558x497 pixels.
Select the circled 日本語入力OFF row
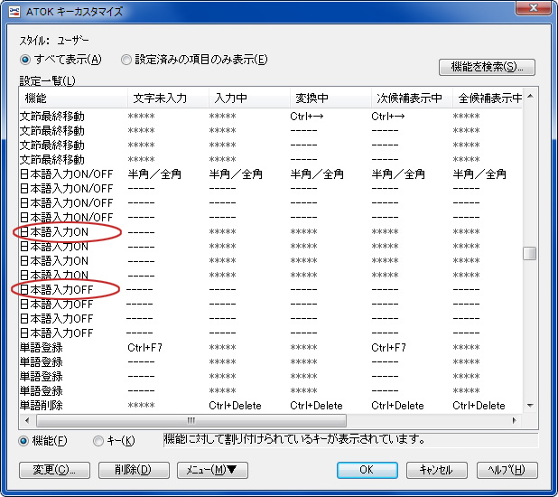(x=271, y=290)
